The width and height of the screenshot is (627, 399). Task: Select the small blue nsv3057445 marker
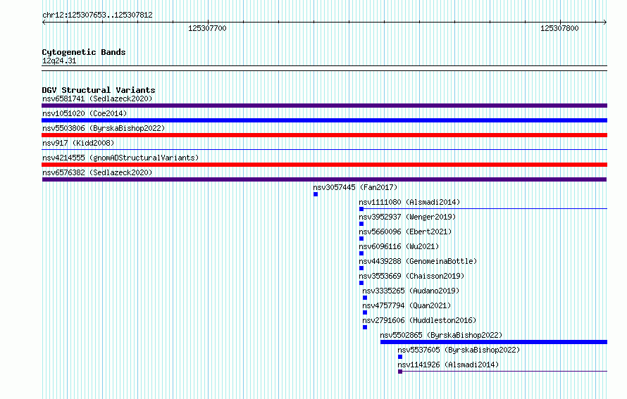316,194
